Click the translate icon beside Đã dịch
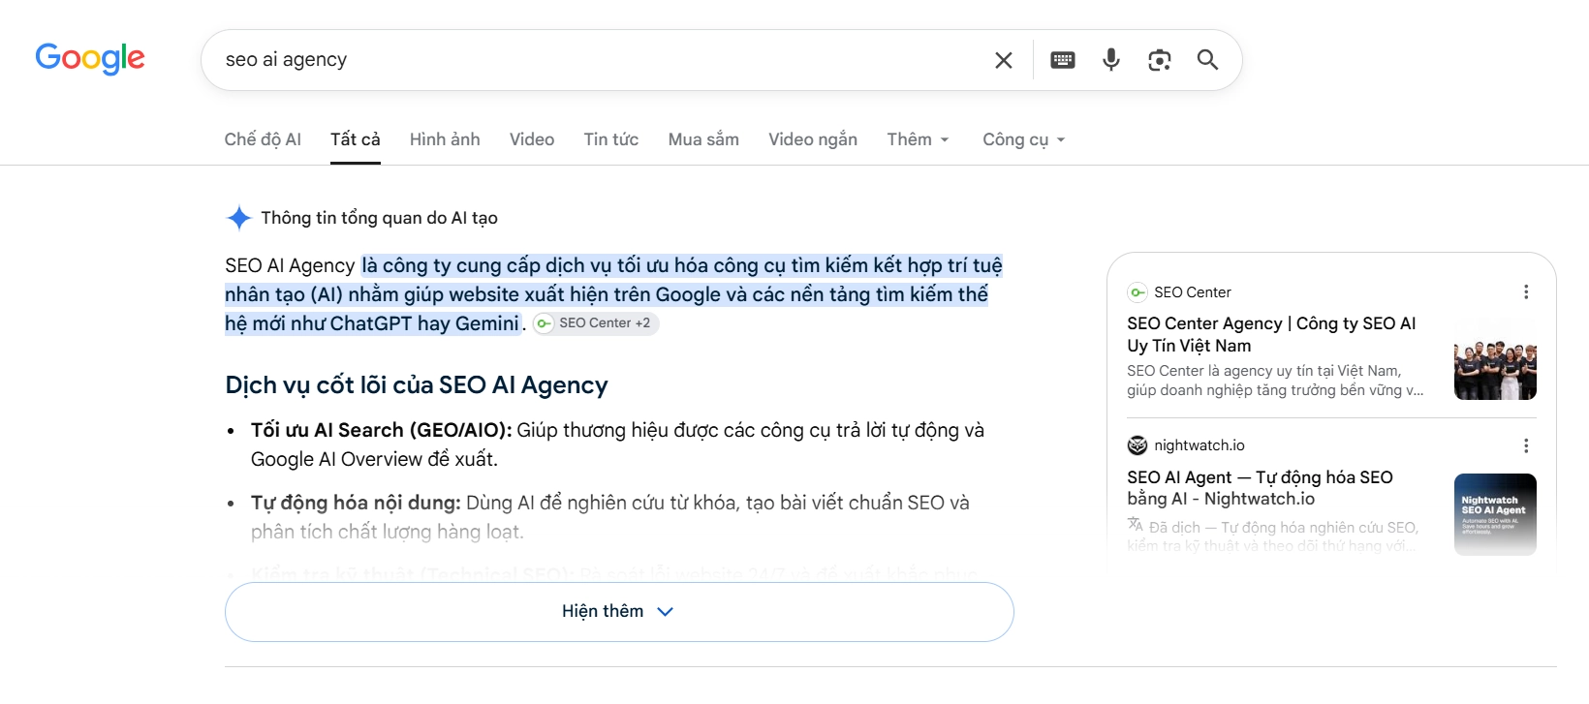 tap(1136, 525)
